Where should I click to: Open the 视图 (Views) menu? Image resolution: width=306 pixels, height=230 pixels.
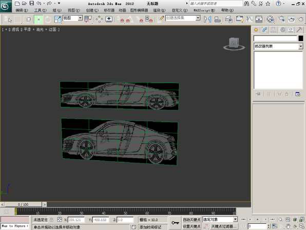(74, 10)
